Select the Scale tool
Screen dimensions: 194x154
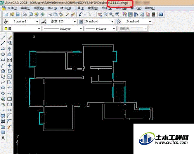pyautogui.click(x=9, y=77)
